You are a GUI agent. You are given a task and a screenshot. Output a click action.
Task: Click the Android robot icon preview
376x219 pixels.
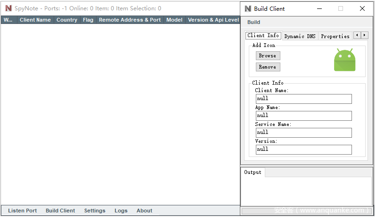344,60
